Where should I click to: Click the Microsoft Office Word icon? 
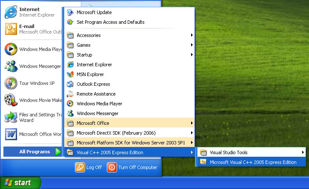click(x=11, y=134)
